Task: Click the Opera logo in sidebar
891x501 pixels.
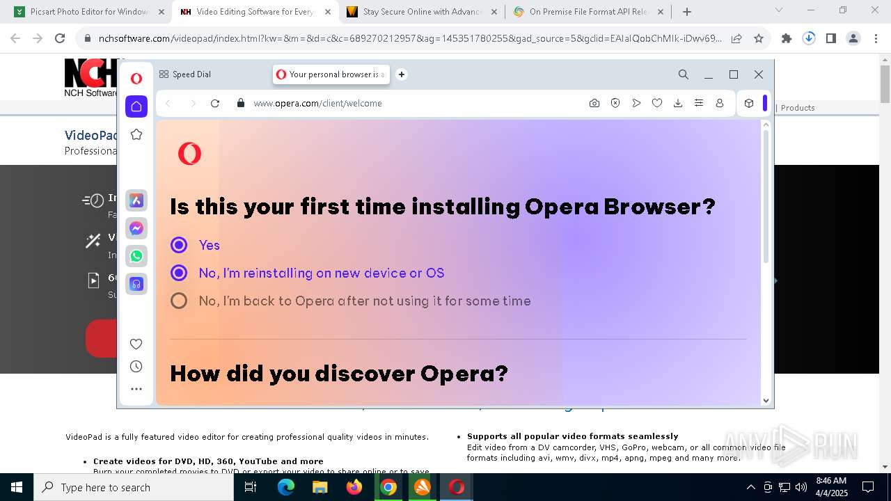Action: point(136,79)
